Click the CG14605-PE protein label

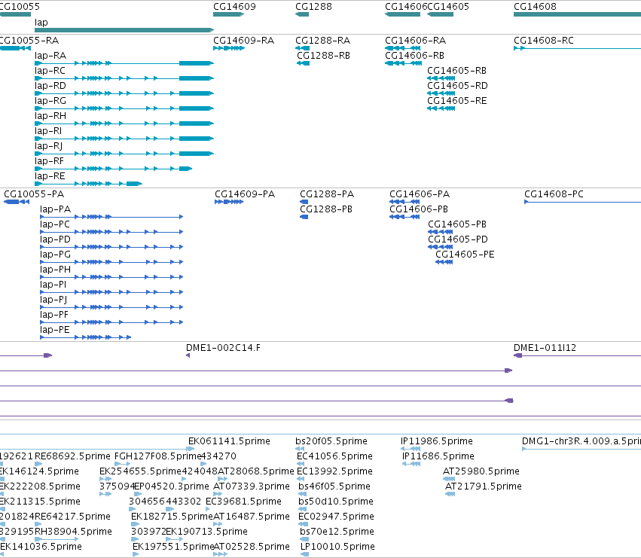click(x=465, y=255)
